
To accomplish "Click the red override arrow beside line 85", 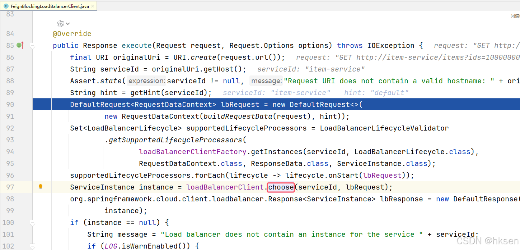I will coord(23,45).
